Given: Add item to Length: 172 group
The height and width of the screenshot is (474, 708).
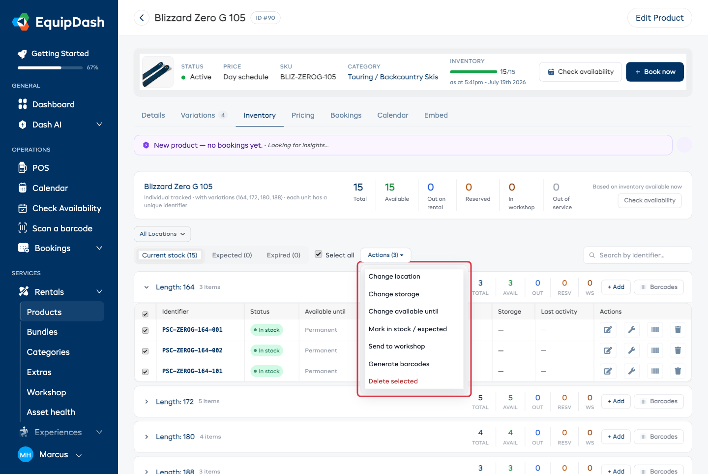Looking at the screenshot, I should click(616, 401).
